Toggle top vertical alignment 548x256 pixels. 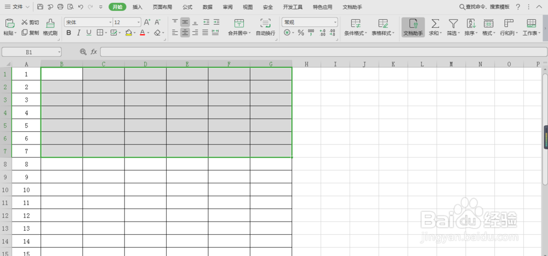175,22
